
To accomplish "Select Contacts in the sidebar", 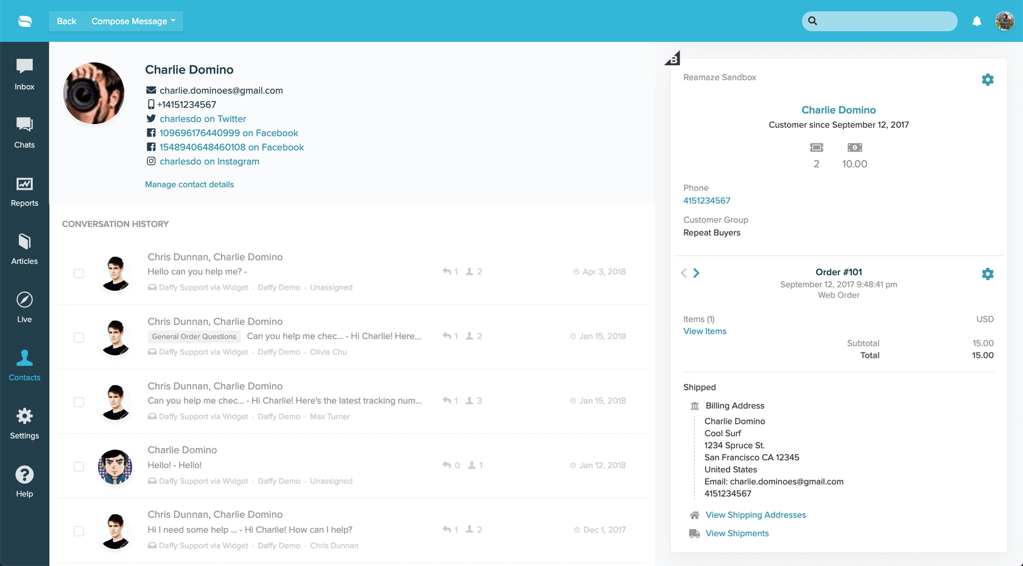I will [24, 364].
